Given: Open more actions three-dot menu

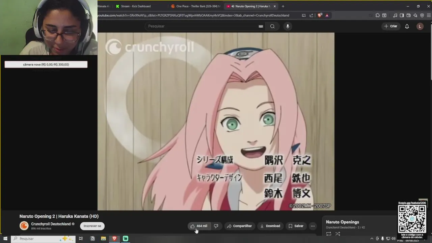Looking at the screenshot, I should (313, 226).
